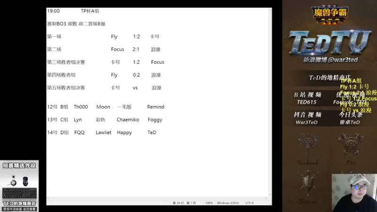377x212 pixels.
Task: Click 'Happy' player name
Action: point(124,133)
